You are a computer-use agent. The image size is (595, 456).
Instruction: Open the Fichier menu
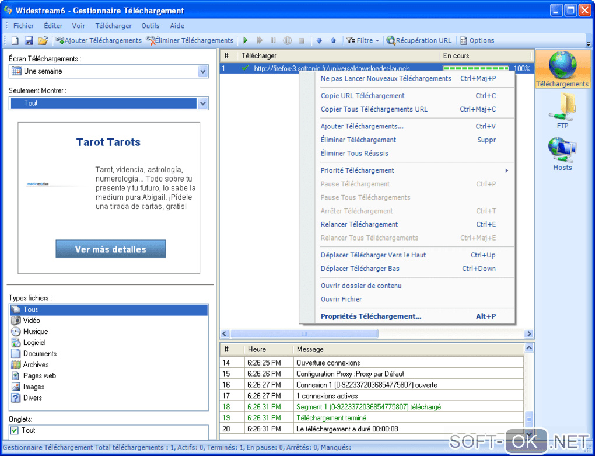pyautogui.click(x=23, y=26)
